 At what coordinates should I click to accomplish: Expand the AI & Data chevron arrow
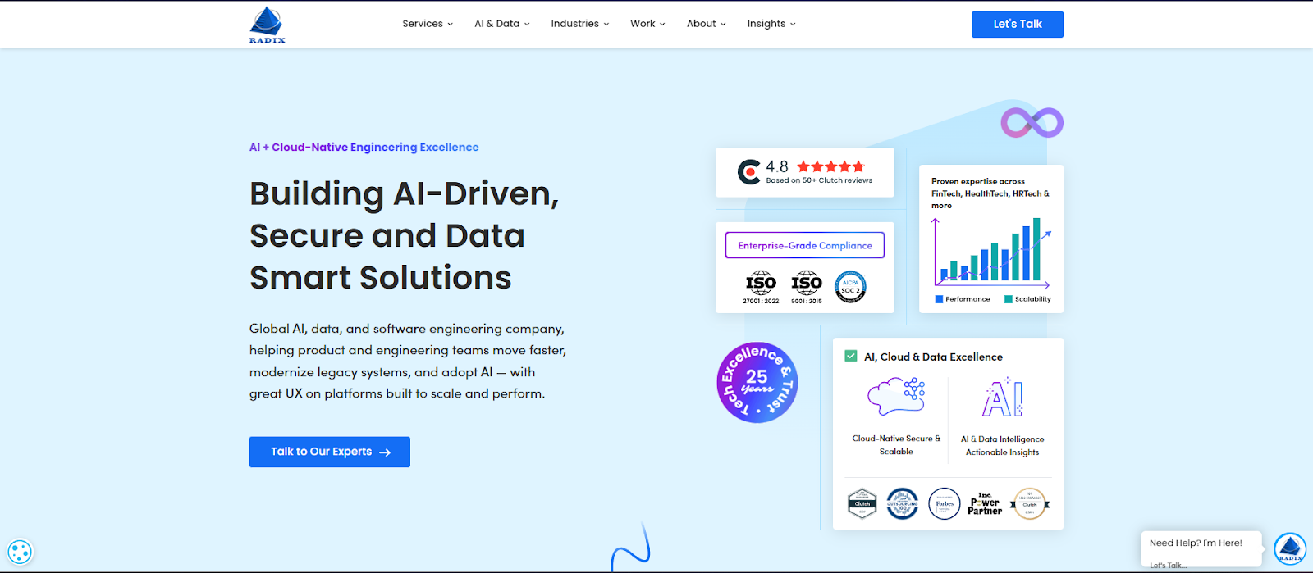tap(527, 25)
